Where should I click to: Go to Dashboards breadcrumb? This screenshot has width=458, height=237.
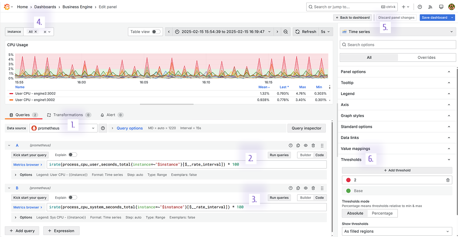pyautogui.click(x=45, y=7)
